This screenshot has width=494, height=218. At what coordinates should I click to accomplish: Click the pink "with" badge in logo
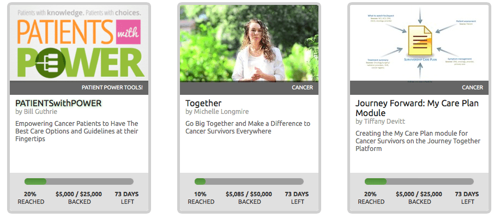[x=128, y=32]
